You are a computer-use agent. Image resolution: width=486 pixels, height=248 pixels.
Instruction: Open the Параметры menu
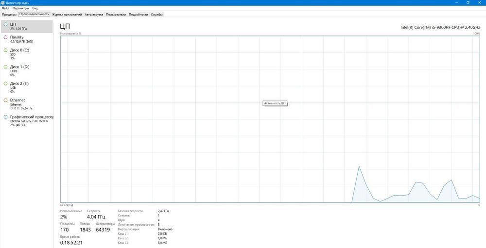[x=21, y=8]
